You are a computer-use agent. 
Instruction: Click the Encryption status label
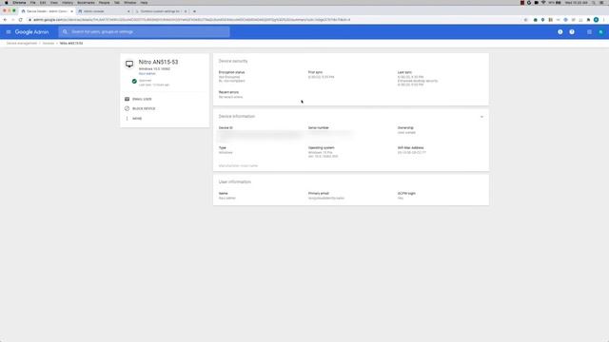[x=232, y=72]
